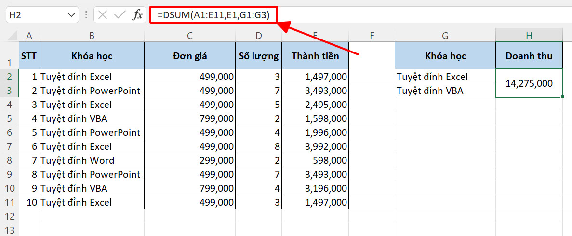Select cell showing 598,000

[x=315, y=160]
